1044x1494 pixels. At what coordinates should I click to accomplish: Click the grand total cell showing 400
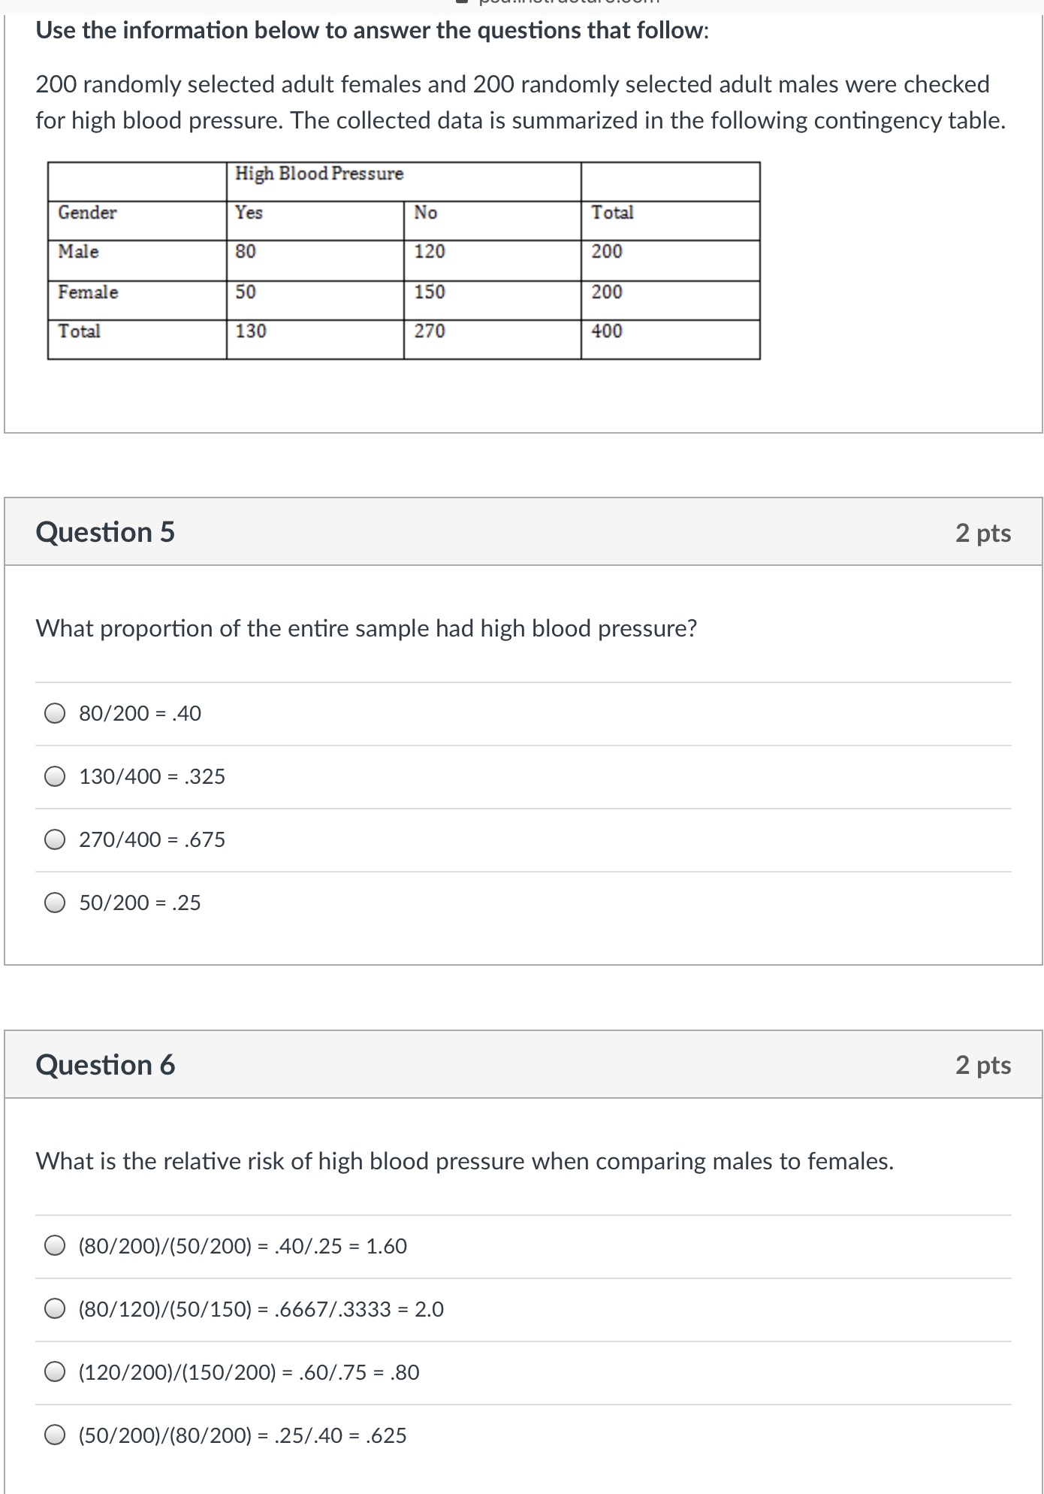coord(607,331)
